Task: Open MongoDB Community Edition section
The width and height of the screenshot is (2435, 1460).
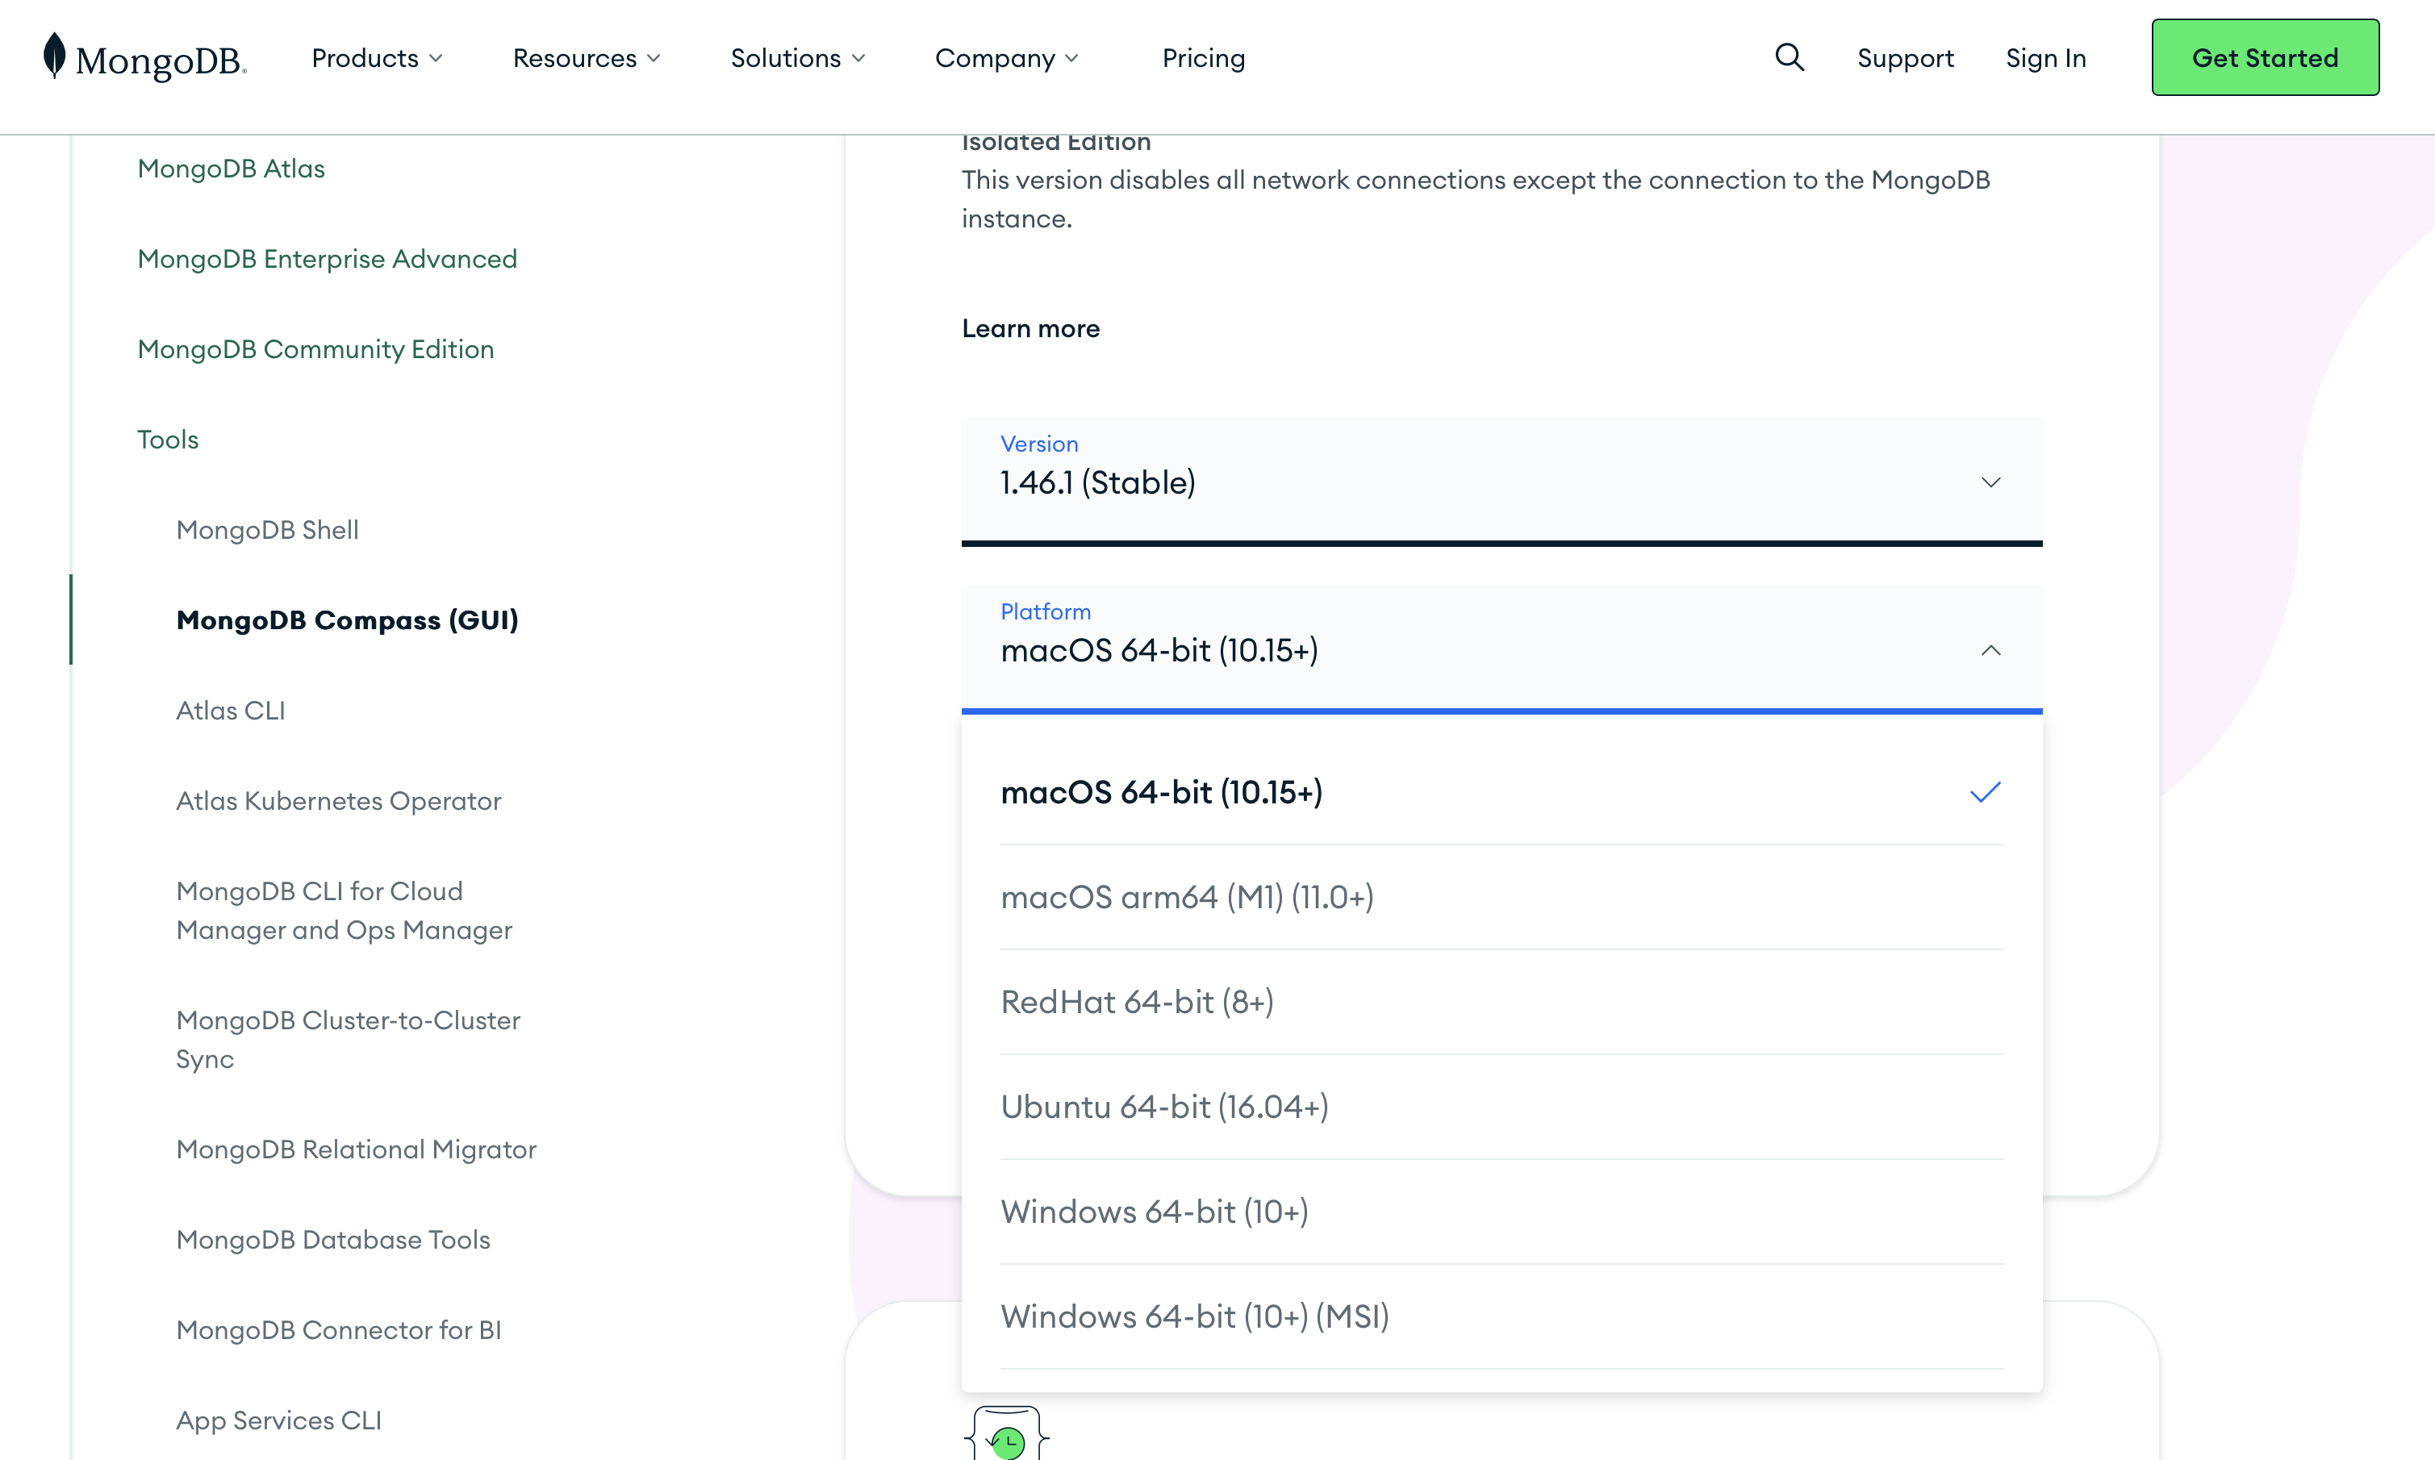Action: [315, 348]
